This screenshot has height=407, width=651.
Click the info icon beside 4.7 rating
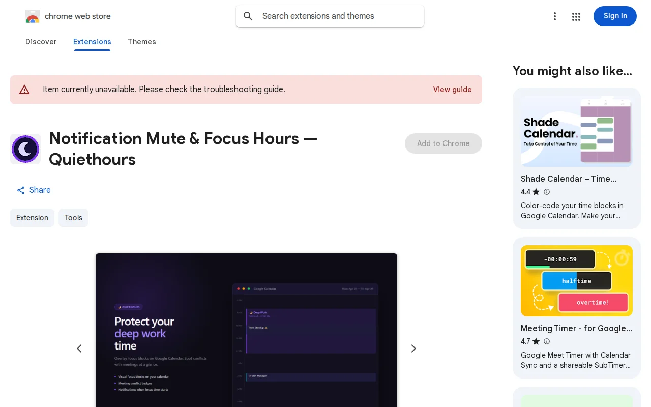tap(547, 341)
